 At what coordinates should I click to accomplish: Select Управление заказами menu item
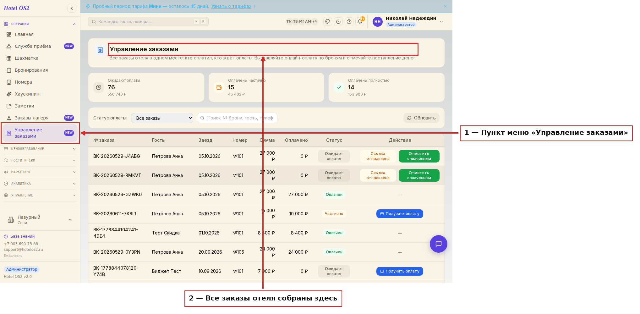40,133
